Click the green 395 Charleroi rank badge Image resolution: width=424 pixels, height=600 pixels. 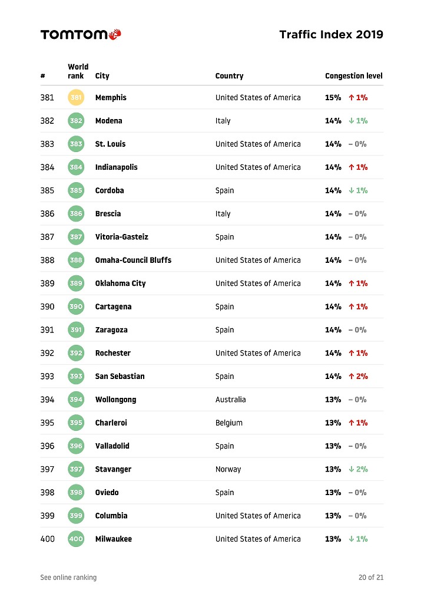click(x=76, y=423)
